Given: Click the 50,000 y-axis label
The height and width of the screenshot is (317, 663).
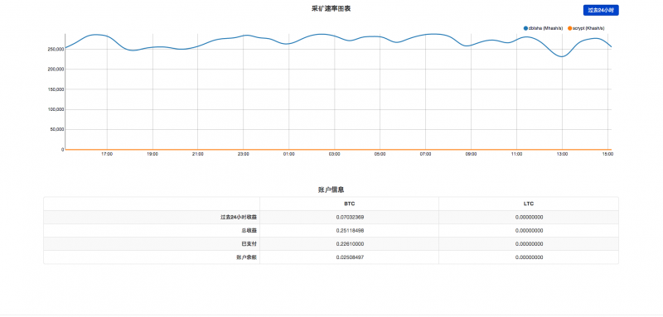Looking at the screenshot, I should (x=57, y=130).
